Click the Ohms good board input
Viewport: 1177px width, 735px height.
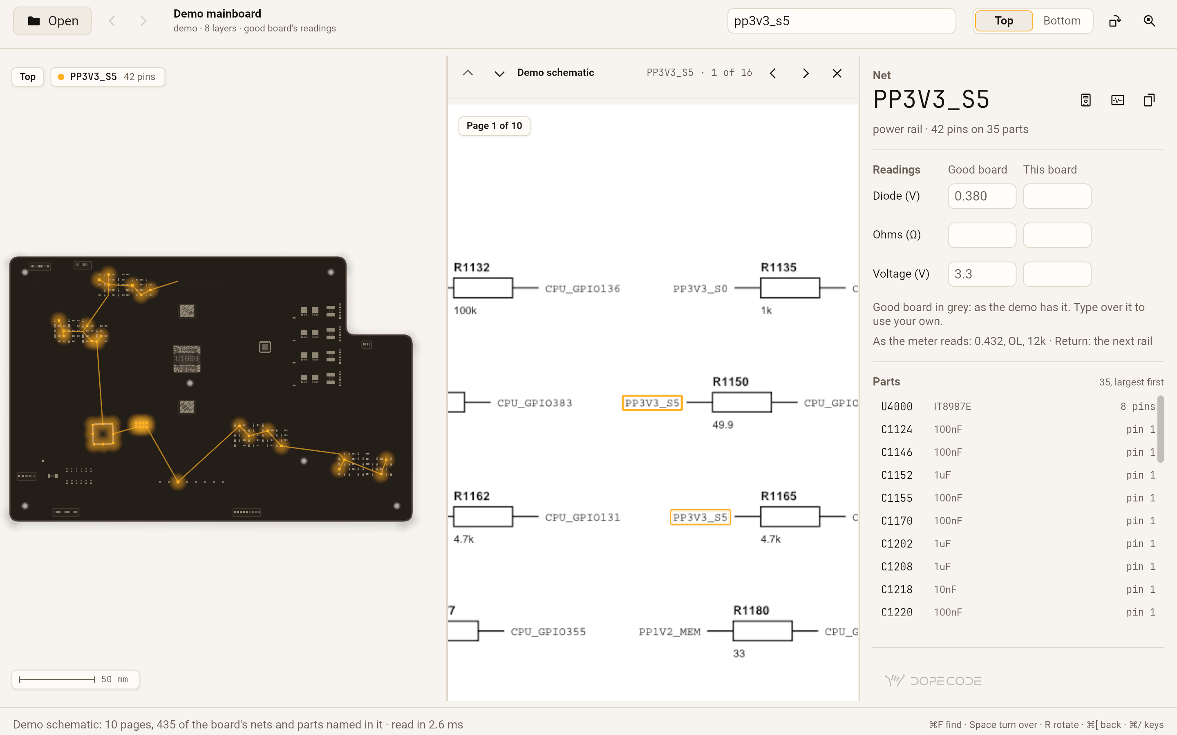tap(982, 235)
